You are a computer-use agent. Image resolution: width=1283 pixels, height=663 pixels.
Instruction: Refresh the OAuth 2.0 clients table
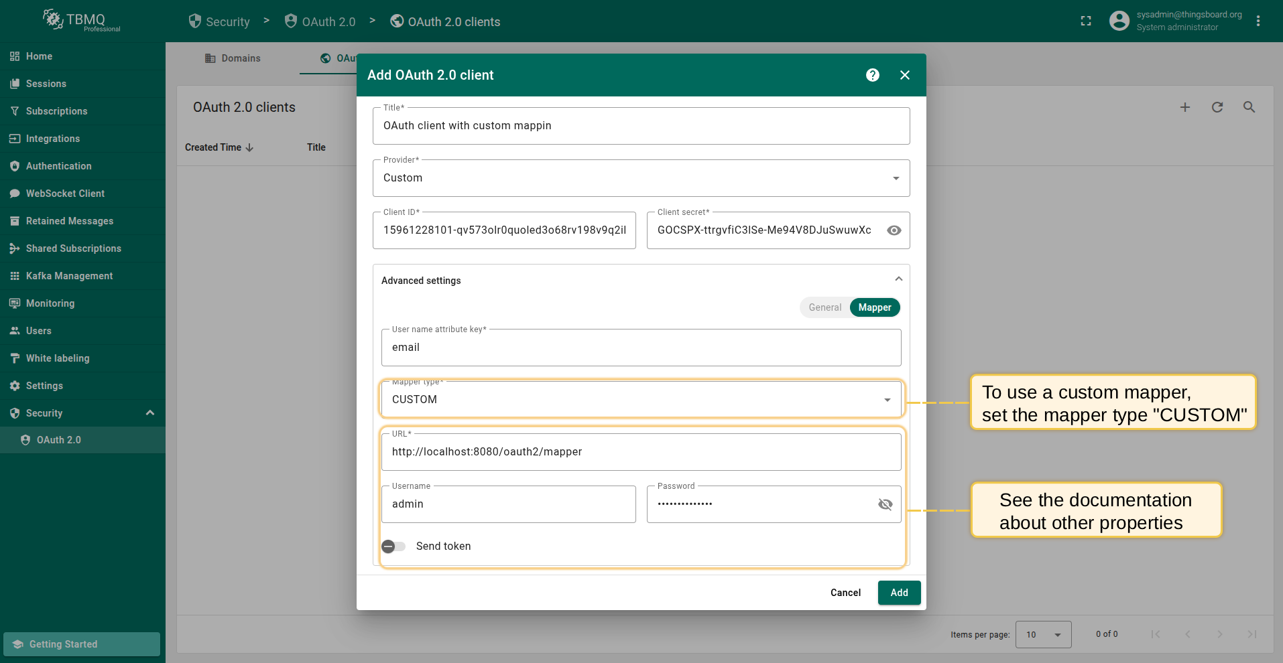coord(1217,107)
